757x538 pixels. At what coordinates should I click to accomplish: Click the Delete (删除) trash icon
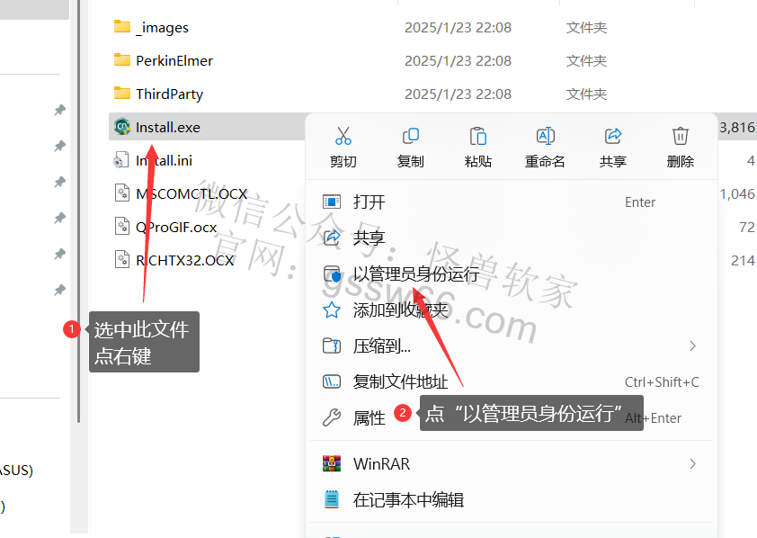pos(681,136)
